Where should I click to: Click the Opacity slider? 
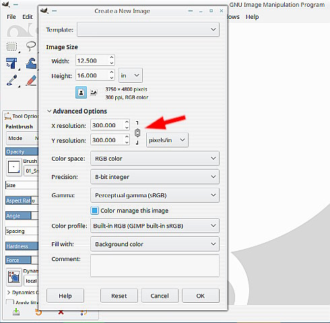(x=22, y=151)
